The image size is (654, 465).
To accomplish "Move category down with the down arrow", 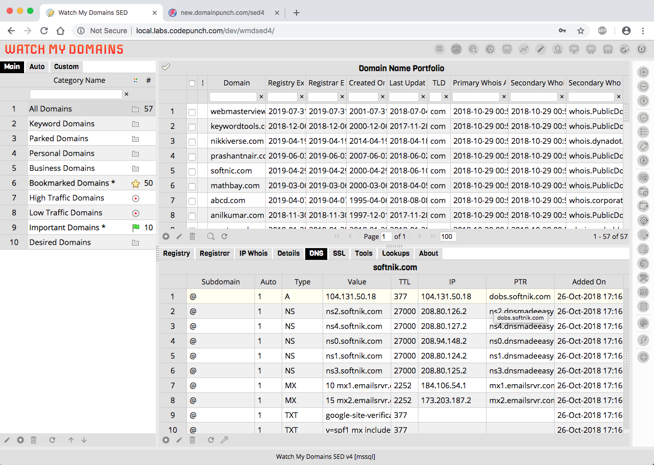I will coord(84,440).
